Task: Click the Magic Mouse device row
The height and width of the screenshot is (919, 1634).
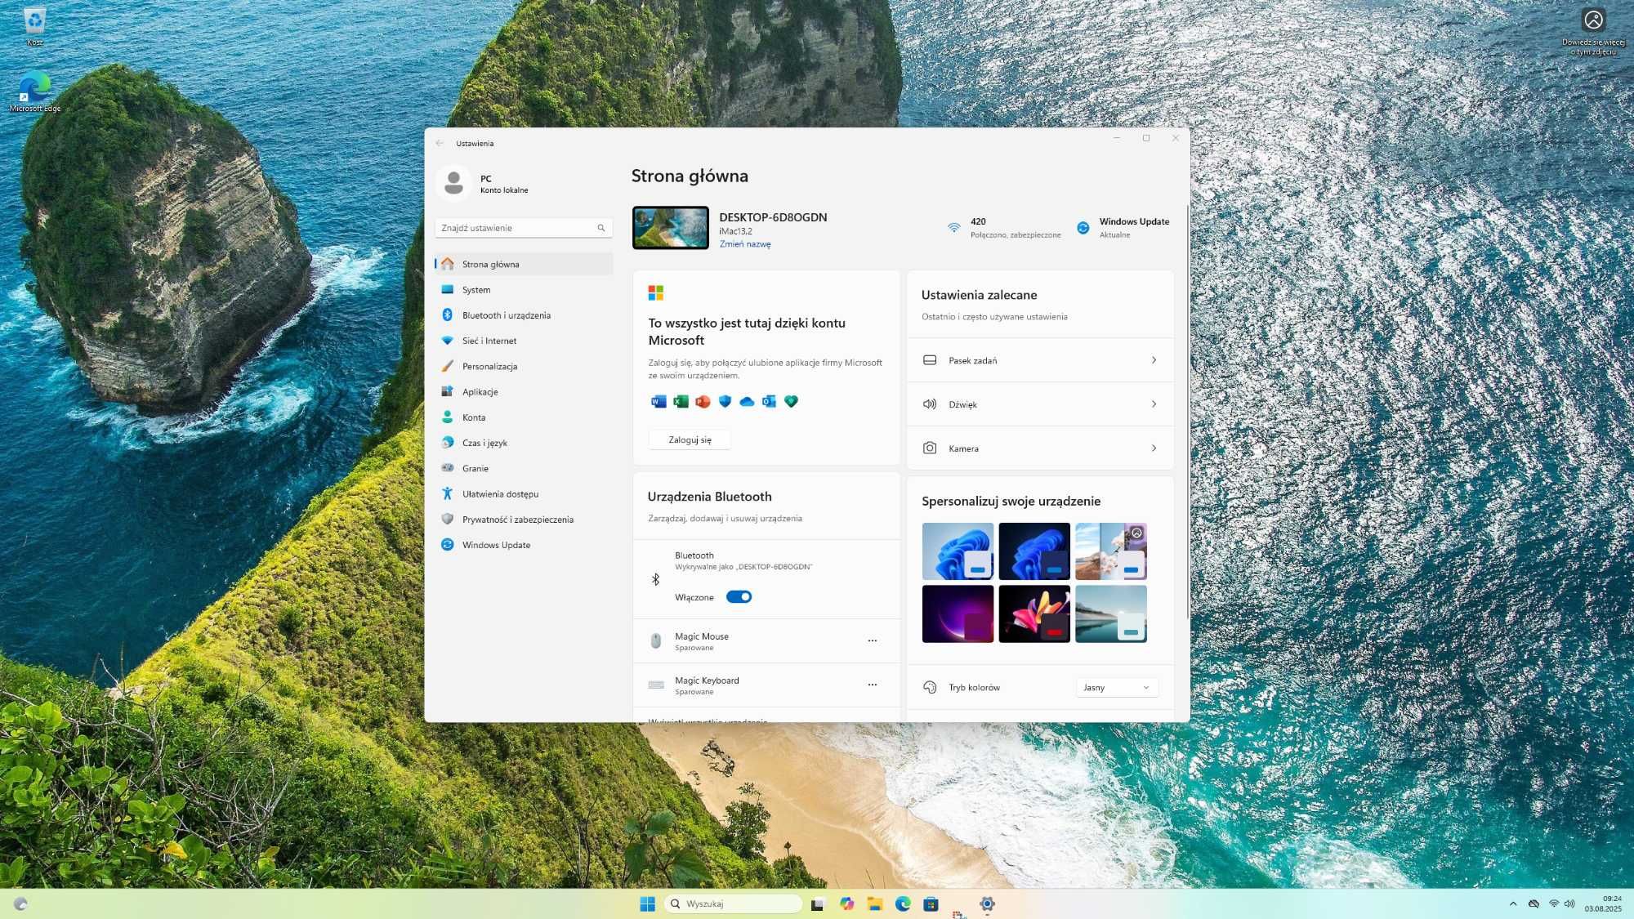Action: [766, 641]
